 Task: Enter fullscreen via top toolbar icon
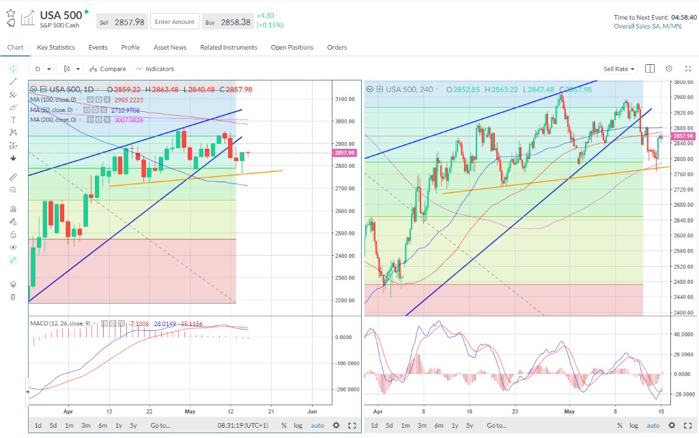click(688, 69)
